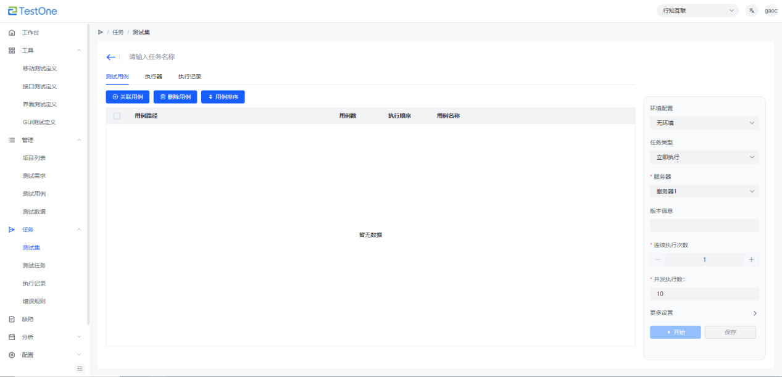Click the 关联用例 button
This screenshot has height=377, width=782.
point(128,97)
